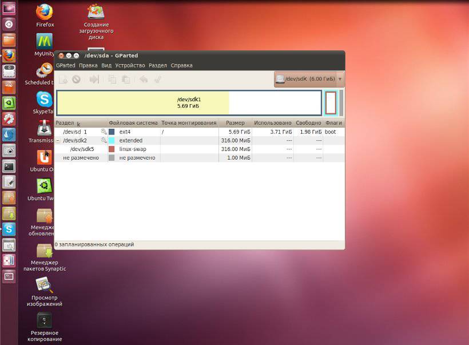The width and height of the screenshot is (469, 345).
Task: Open the Scheduled tasks desktop icon
Action: [x=39, y=74]
